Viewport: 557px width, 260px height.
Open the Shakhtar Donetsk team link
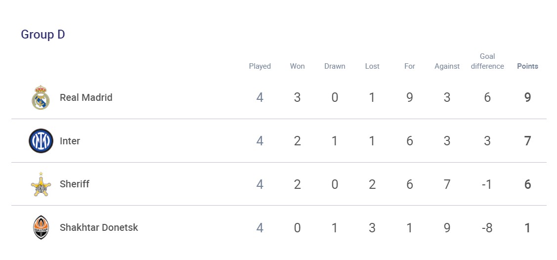99,228
